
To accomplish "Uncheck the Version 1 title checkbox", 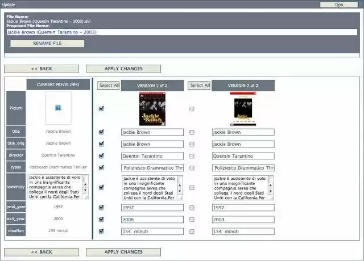I will pyautogui.click(x=101, y=132).
